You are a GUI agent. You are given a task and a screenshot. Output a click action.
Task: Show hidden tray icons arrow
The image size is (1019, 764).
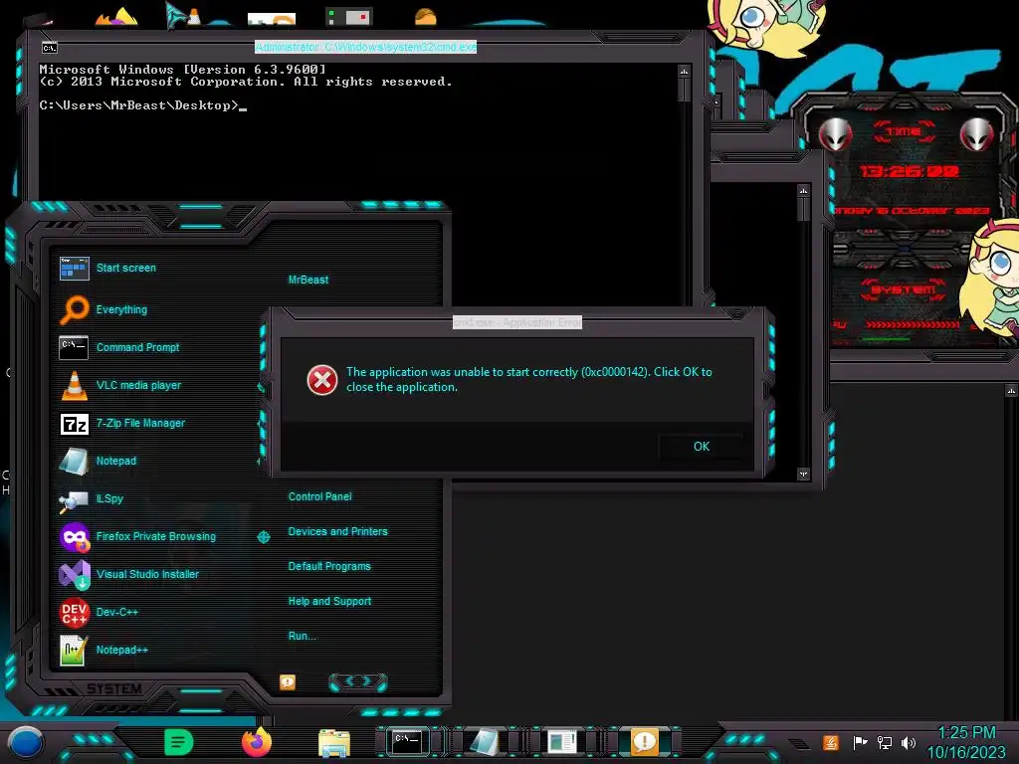[x=799, y=743]
